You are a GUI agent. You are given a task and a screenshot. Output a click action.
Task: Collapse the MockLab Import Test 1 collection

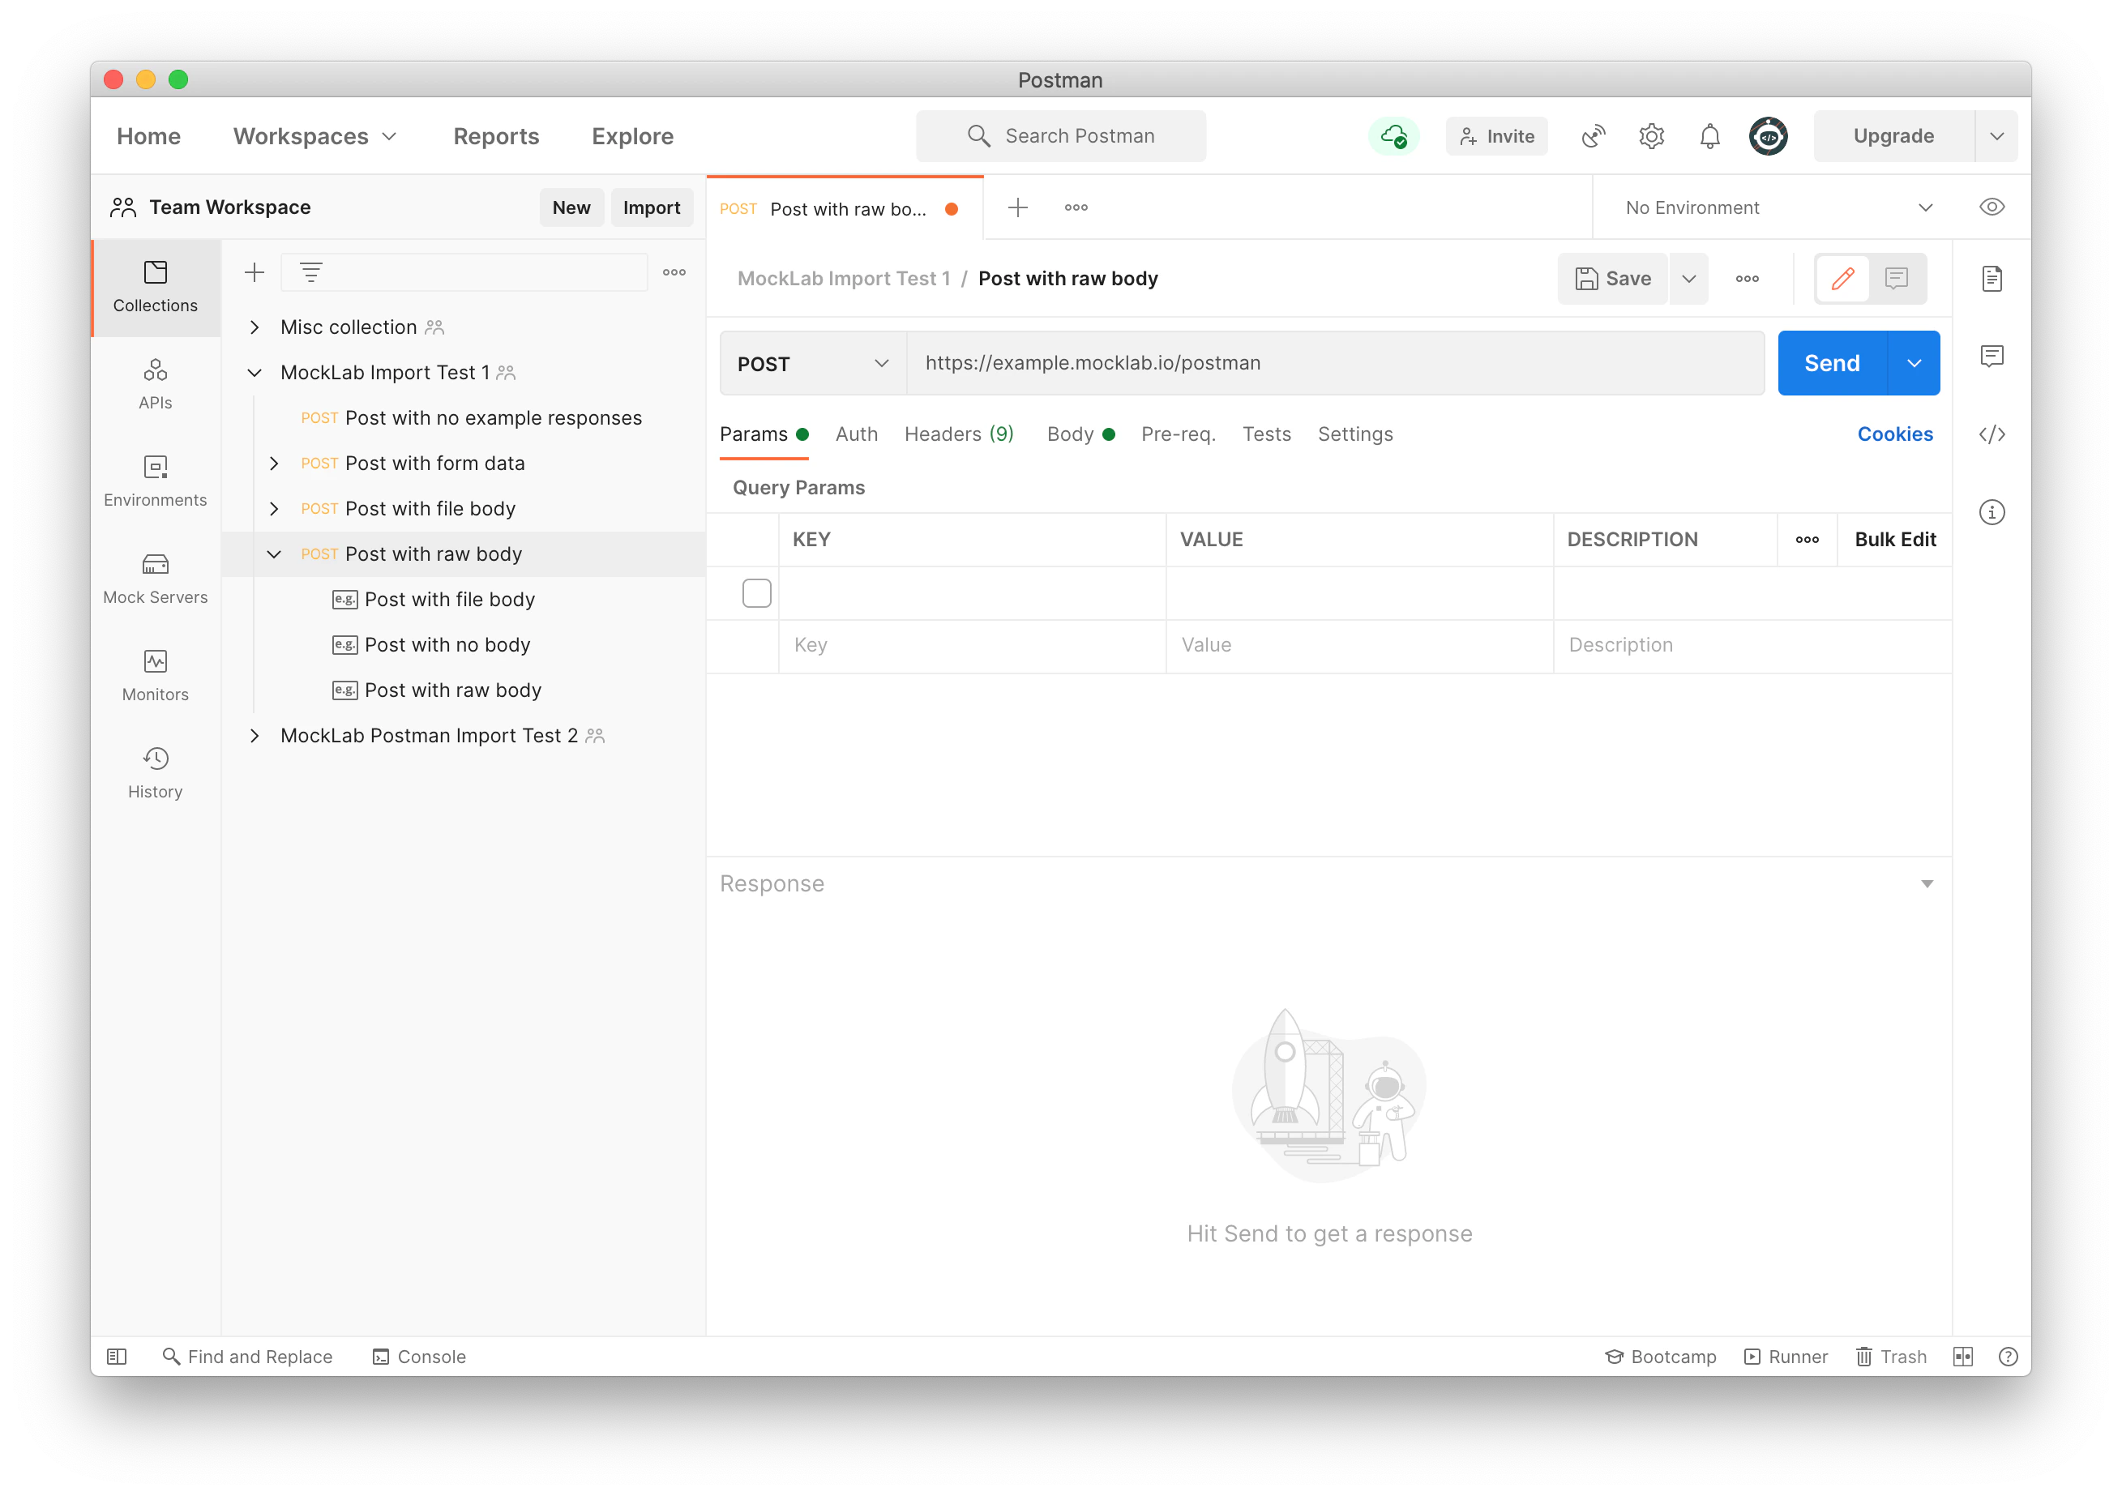coord(255,373)
